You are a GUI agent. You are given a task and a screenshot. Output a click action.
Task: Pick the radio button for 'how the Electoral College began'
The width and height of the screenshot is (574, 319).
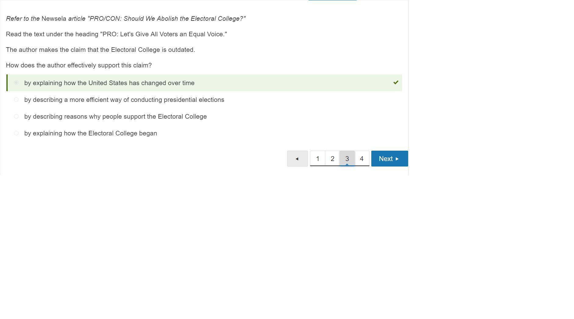(x=16, y=133)
